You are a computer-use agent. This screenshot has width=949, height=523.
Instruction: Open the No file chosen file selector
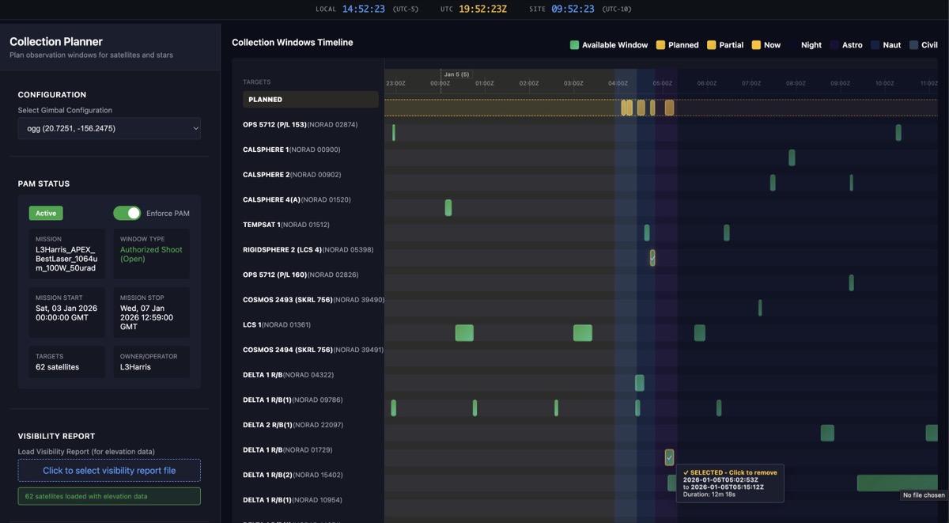(x=925, y=495)
